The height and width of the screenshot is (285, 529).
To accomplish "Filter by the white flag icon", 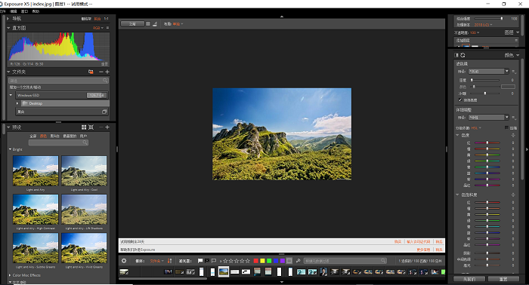I will pos(200,261).
